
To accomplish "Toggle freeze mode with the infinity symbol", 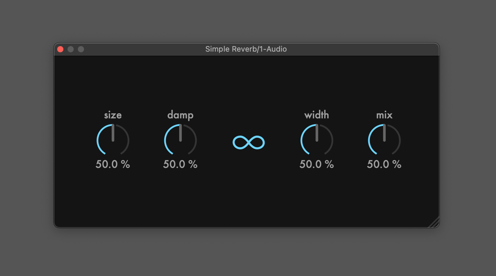I will pyautogui.click(x=249, y=141).
